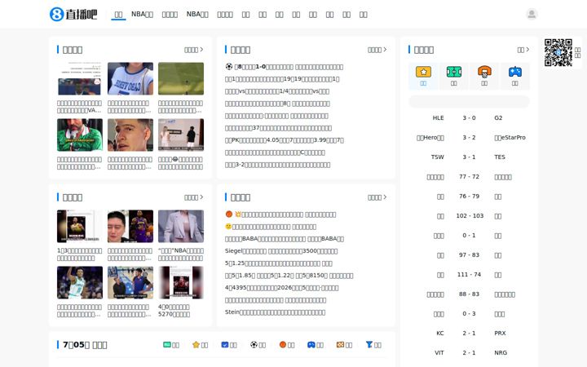This screenshot has width=587, height=367.
Task: Open the 直播吧 logo in the header
Action: (73, 14)
